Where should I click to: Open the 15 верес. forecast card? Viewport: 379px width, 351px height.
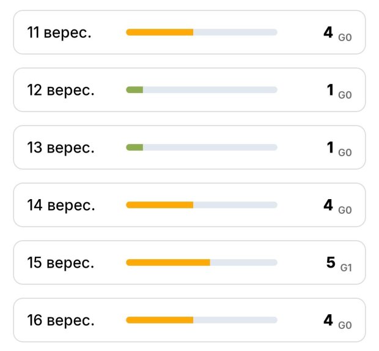coord(189,262)
